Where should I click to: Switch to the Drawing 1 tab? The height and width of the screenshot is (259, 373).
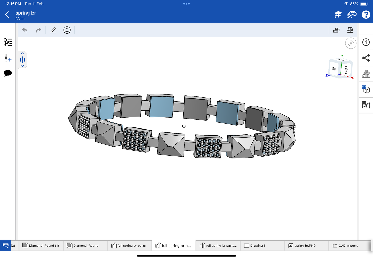(257, 246)
